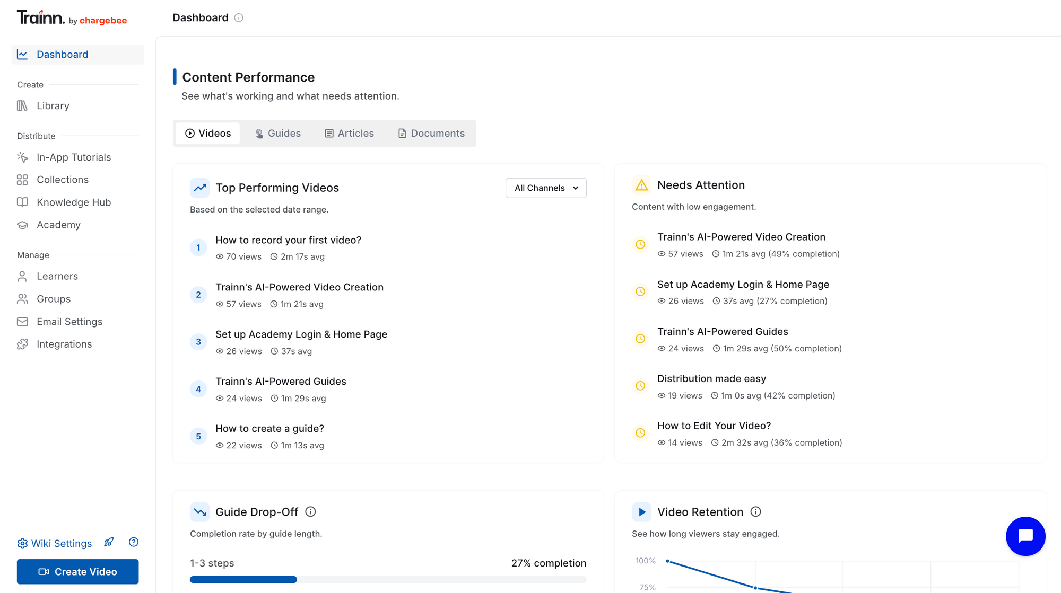
Task: Switch to the Videos tab
Action: click(x=207, y=133)
